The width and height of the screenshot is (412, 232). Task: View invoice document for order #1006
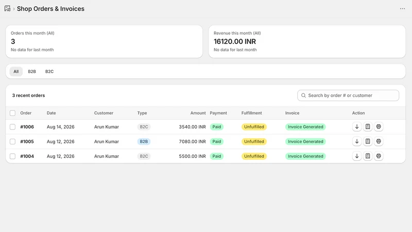(x=368, y=127)
